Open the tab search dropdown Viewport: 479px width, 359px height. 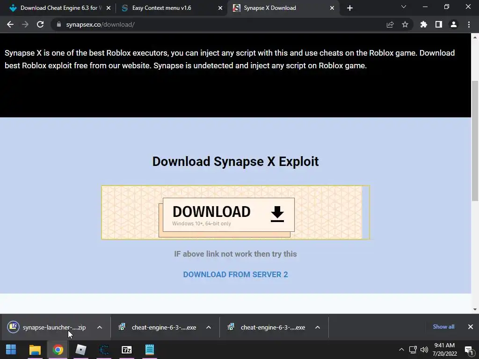click(404, 7)
